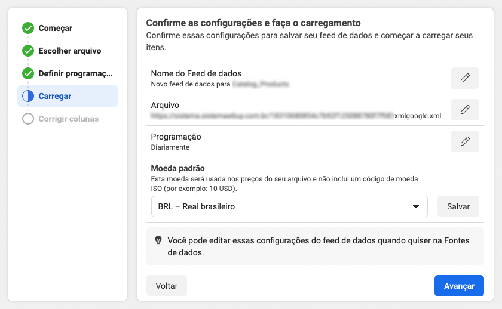
Task: Open the BRL – Real brasileiro dropdown
Action: click(289, 206)
